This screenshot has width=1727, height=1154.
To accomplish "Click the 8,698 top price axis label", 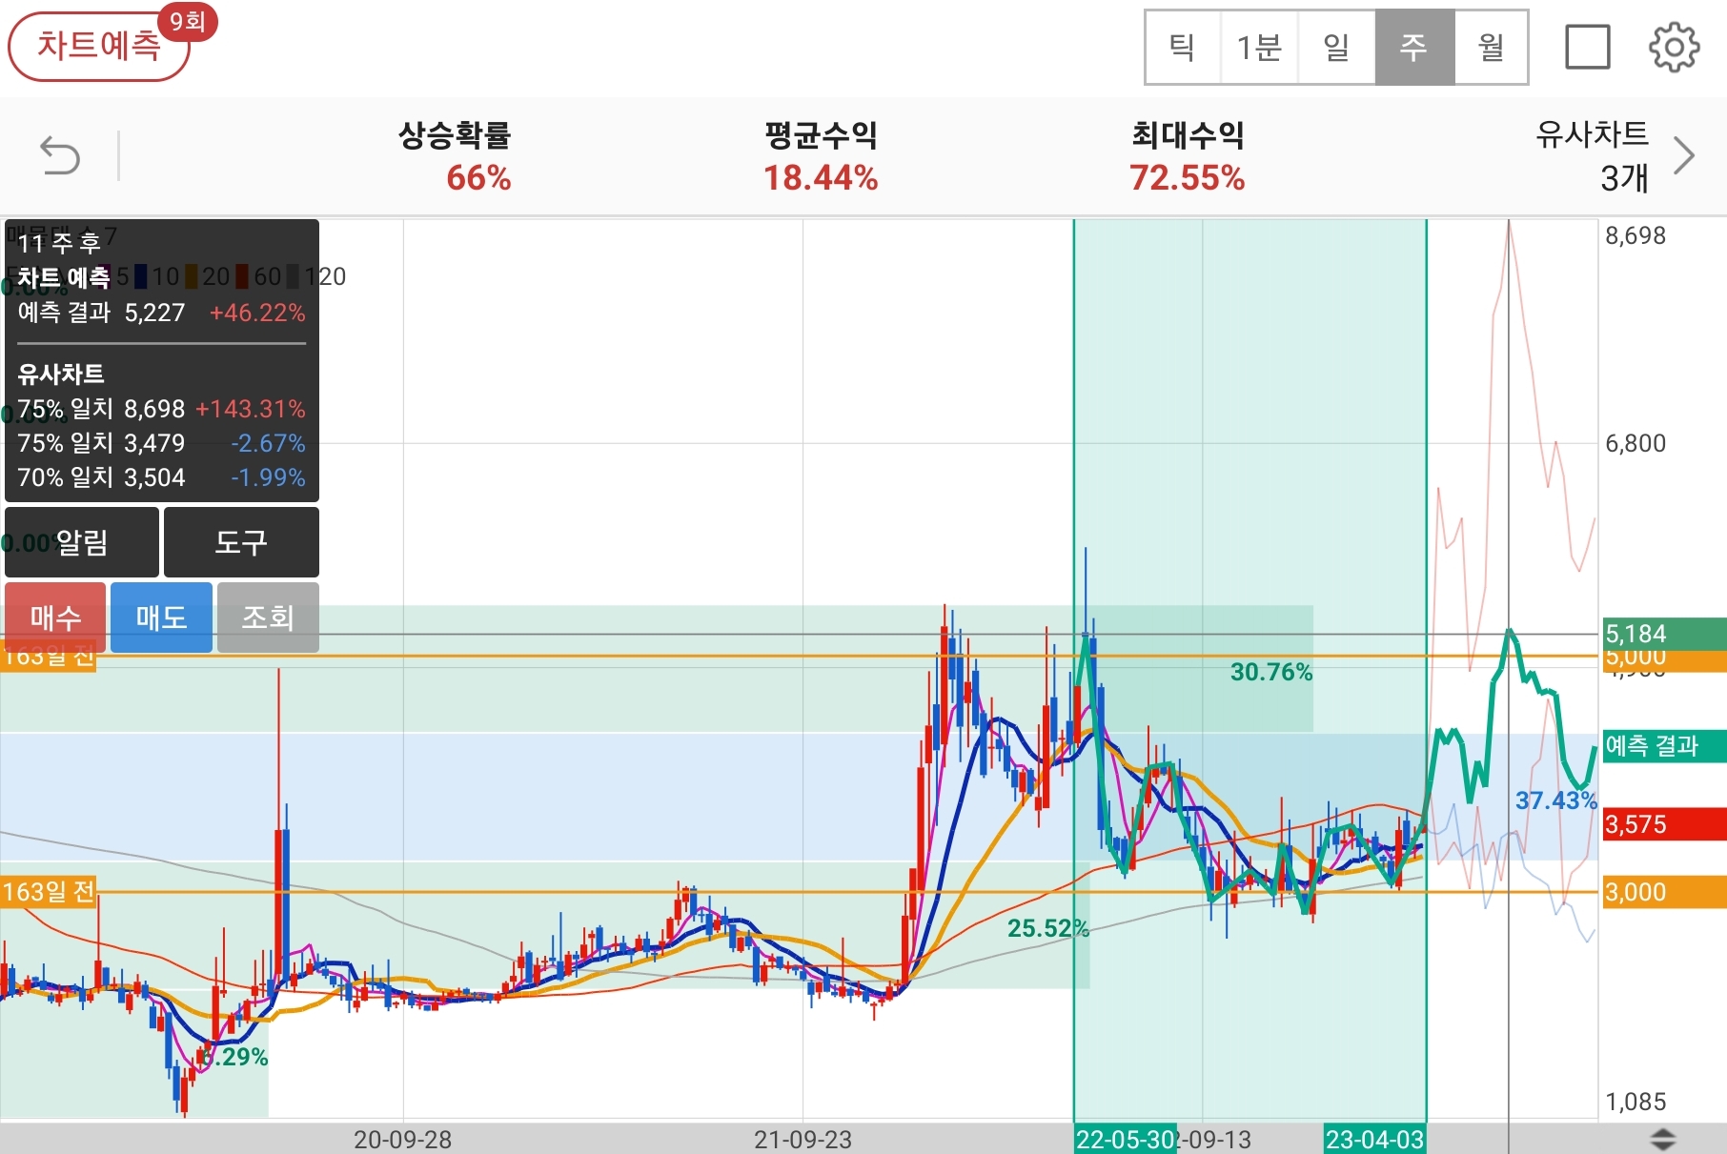I will point(1636,235).
